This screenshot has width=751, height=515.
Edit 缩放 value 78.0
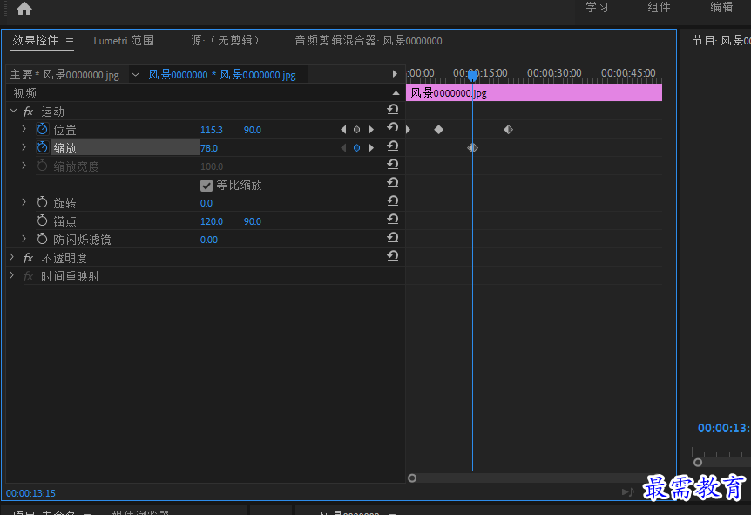pos(209,148)
